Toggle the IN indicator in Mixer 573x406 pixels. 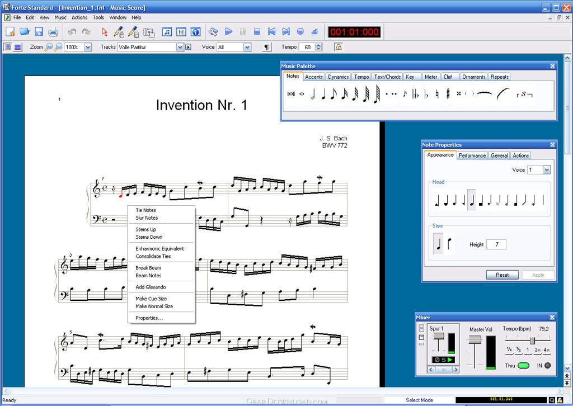547,366
